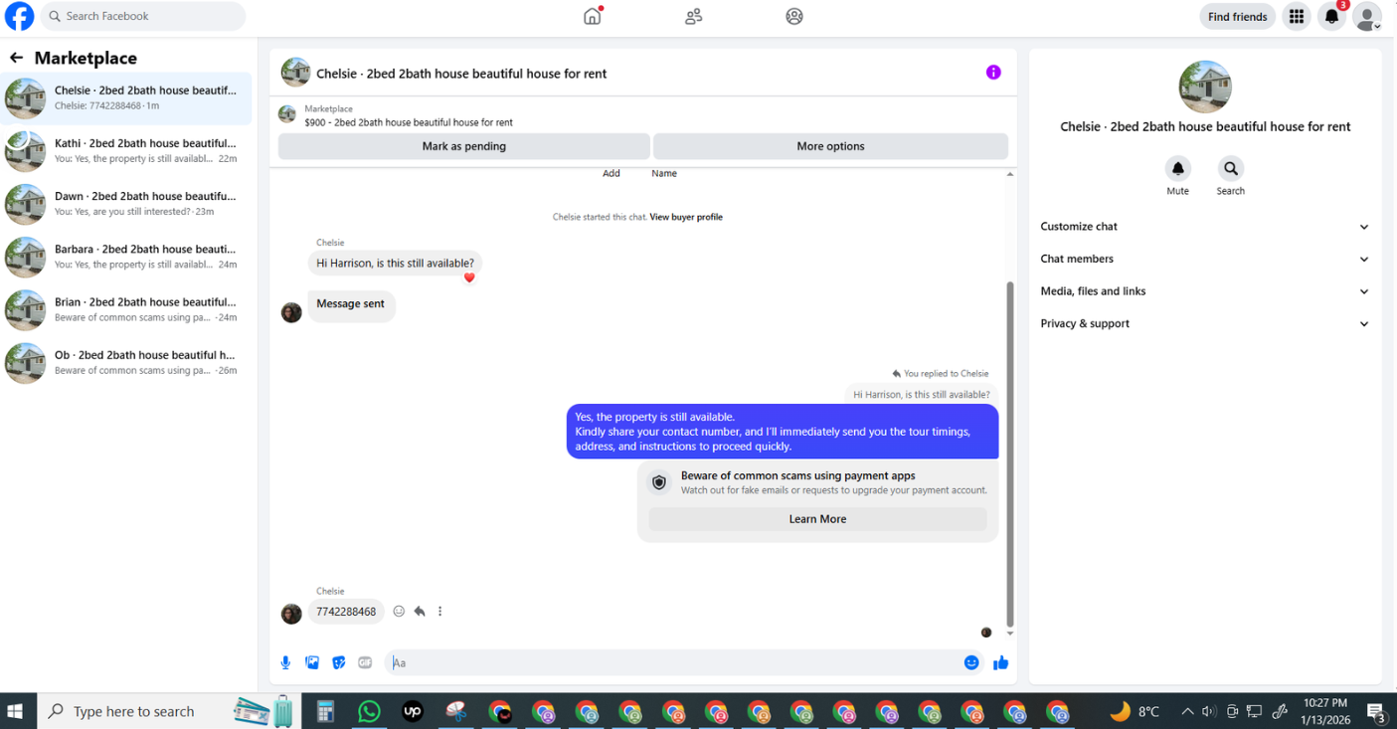Open emoji picker in message box
The image size is (1397, 729).
pyautogui.click(x=971, y=662)
